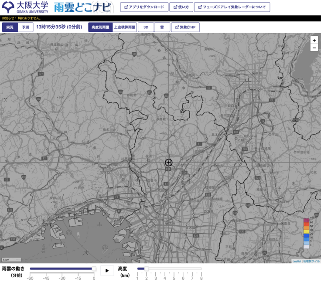Show the 雷 lightning layer
321x285 pixels.
(162, 27)
